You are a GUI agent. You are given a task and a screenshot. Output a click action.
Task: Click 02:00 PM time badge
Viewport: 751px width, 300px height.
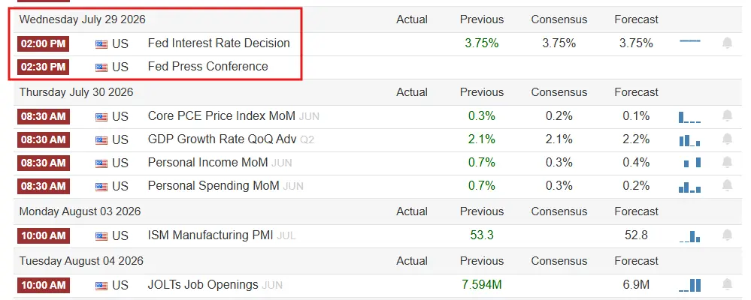[44, 43]
